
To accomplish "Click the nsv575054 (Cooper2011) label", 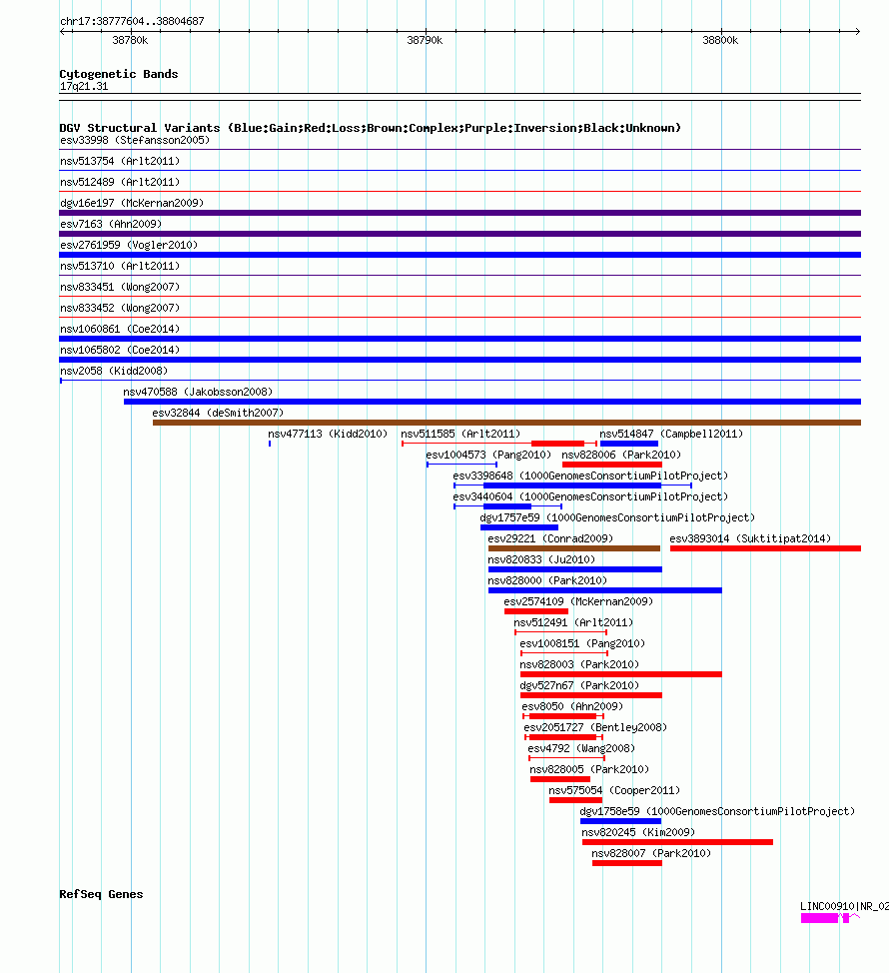I will (x=614, y=791).
